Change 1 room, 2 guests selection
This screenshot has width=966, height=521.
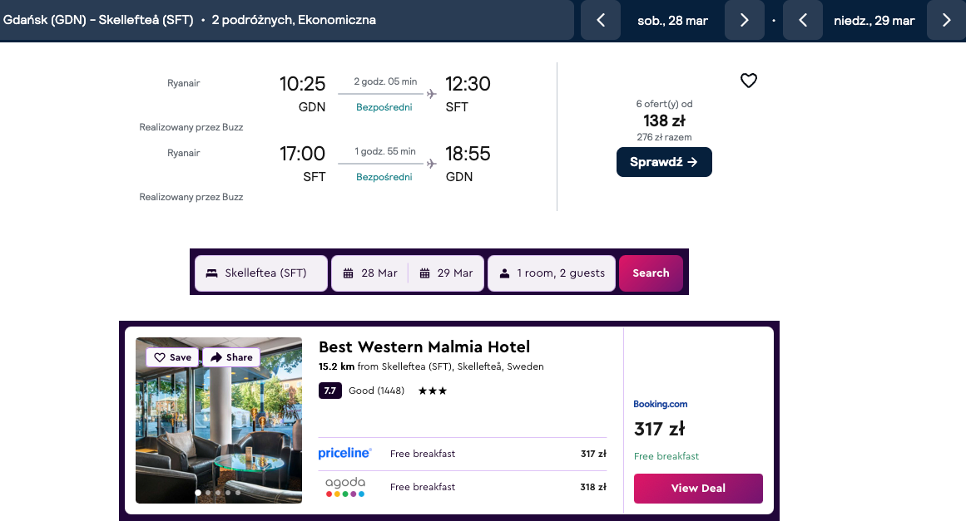click(x=552, y=273)
